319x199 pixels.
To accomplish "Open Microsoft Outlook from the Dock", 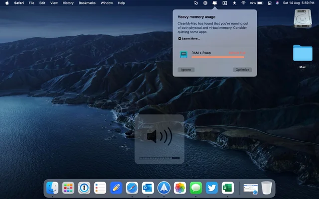I will (x=148, y=188).
